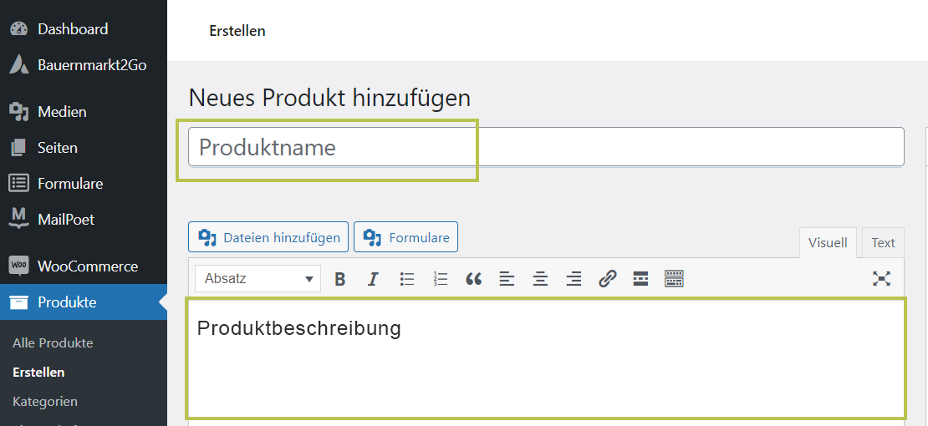The width and height of the screenshot is (928, 426).
Task: Toggle bold formatting in editor toolbar
Action: click(x=339, y=279)
